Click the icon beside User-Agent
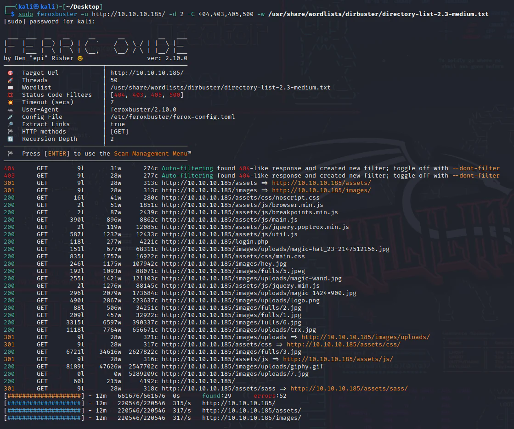This screenshot has height=429, width=514. click(x=10, y=110)
